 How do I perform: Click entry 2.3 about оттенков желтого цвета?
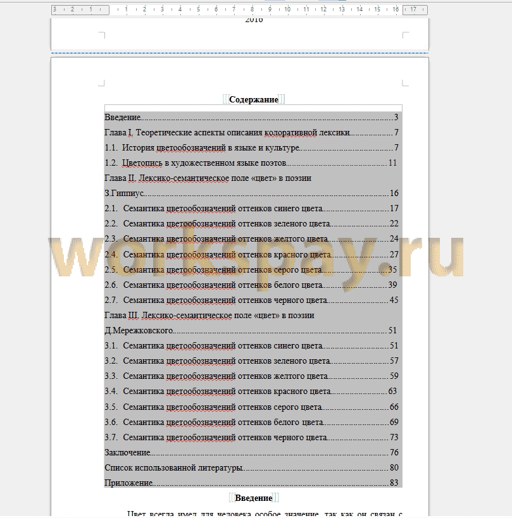[x=251, y=239]
